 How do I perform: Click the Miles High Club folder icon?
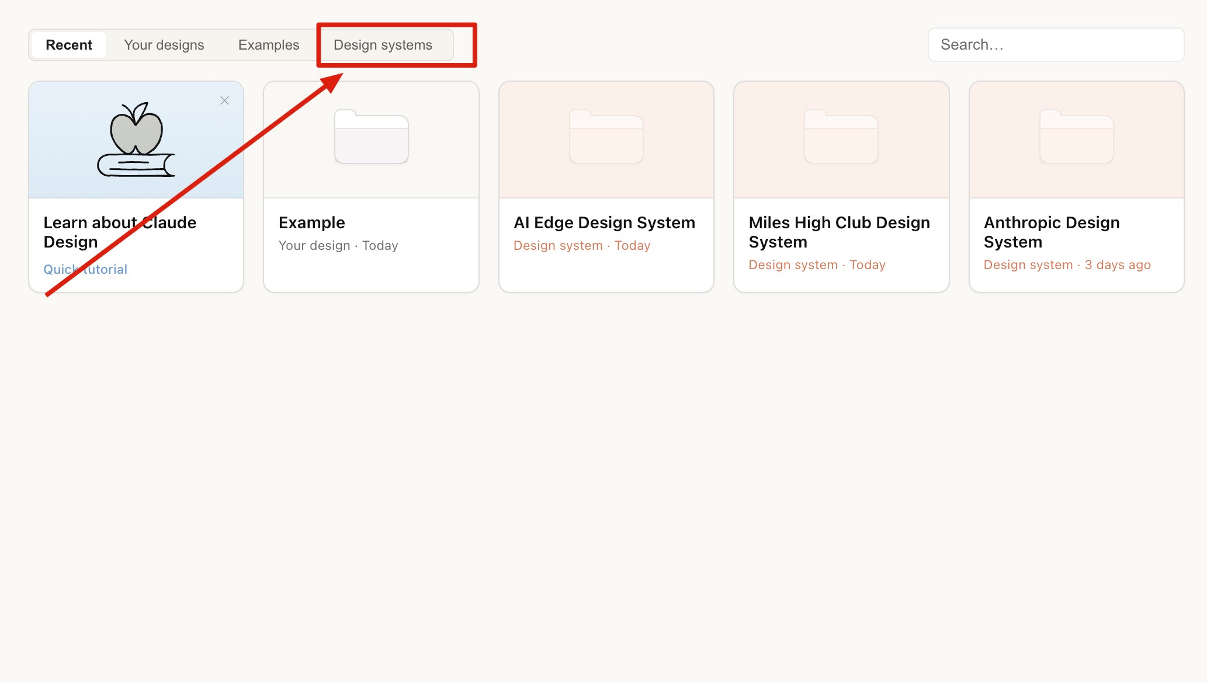(841, 137)
